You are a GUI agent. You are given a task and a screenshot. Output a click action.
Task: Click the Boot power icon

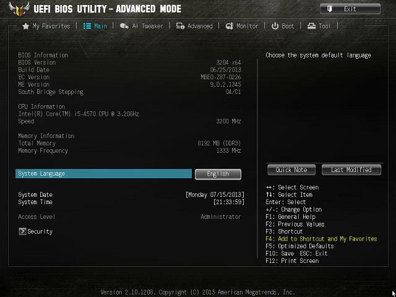click(x=275, y=26)
